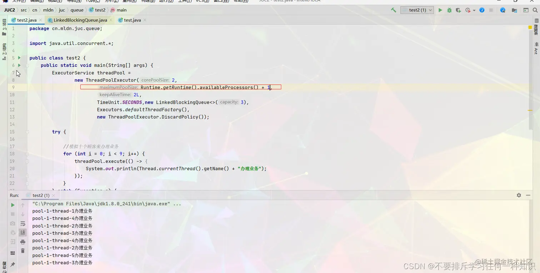Click the yellow warning stripe on the editor scrollbar
The width and height of the screenshot is (540, 273).
(530, 110)
